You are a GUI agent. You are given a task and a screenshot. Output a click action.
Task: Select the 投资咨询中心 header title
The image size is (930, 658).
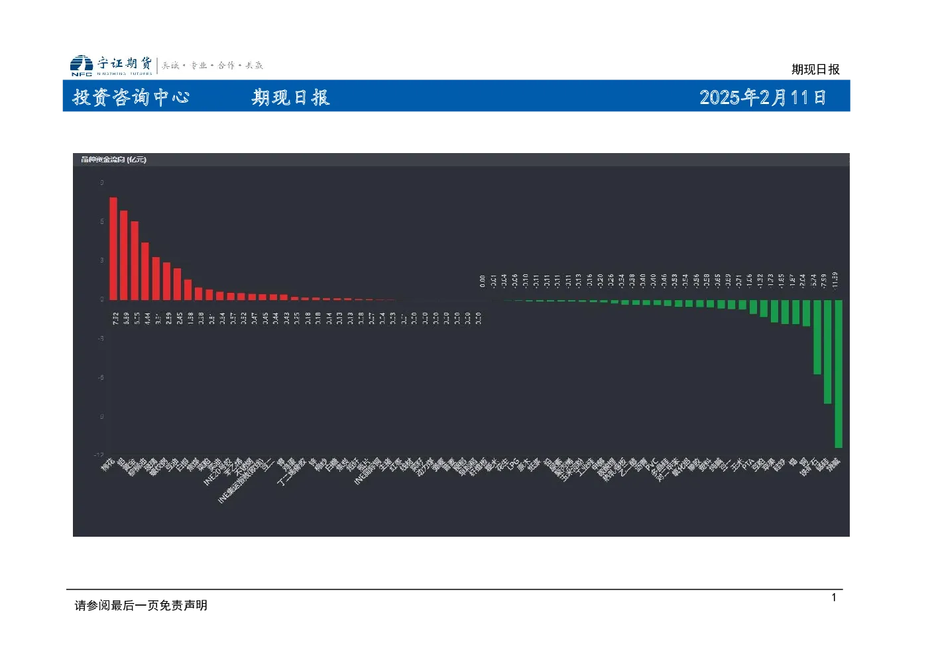[x=131, y=97]
